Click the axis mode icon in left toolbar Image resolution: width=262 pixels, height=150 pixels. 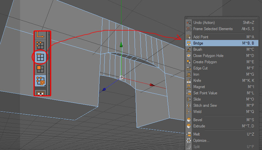(x=40, y=35)
